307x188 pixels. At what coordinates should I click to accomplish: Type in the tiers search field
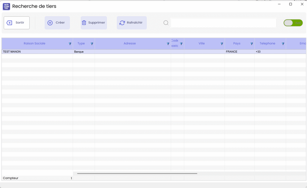(223, 23)
